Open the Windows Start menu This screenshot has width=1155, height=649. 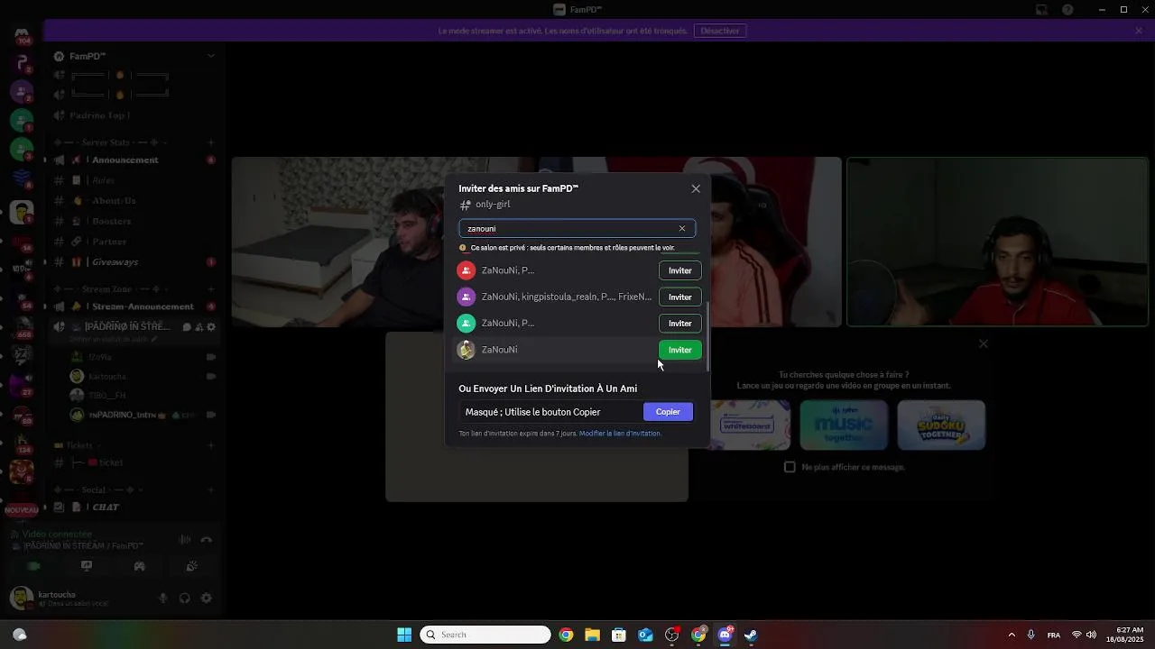click(x=404, y=635)
